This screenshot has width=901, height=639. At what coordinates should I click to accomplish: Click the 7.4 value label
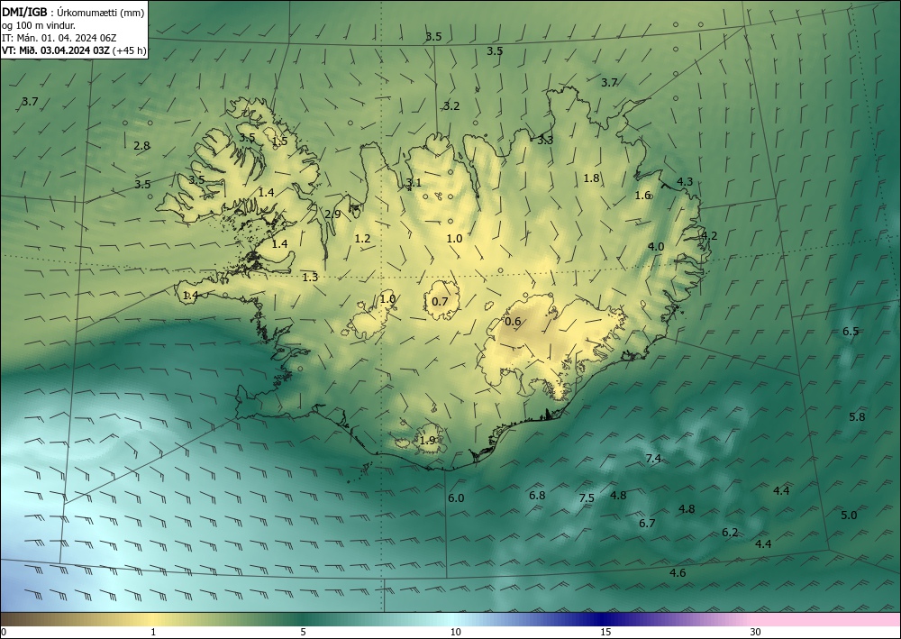[653, 459]
